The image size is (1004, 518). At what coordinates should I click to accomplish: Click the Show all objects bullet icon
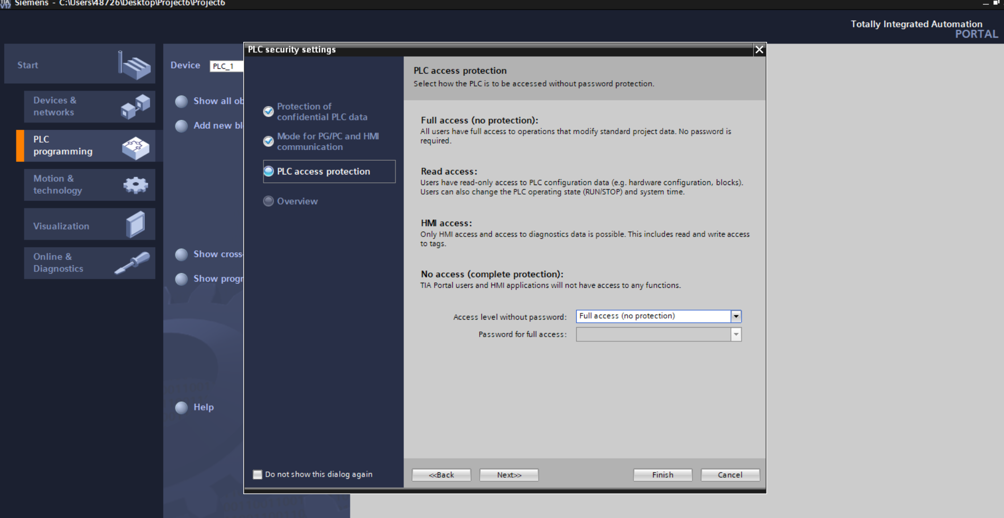[181, 101]
